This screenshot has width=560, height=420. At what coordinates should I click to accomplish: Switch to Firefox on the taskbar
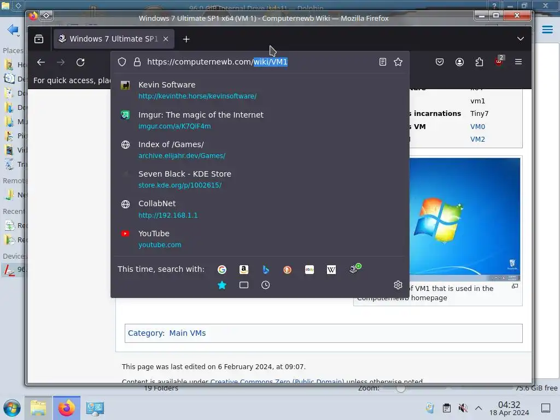66,408
